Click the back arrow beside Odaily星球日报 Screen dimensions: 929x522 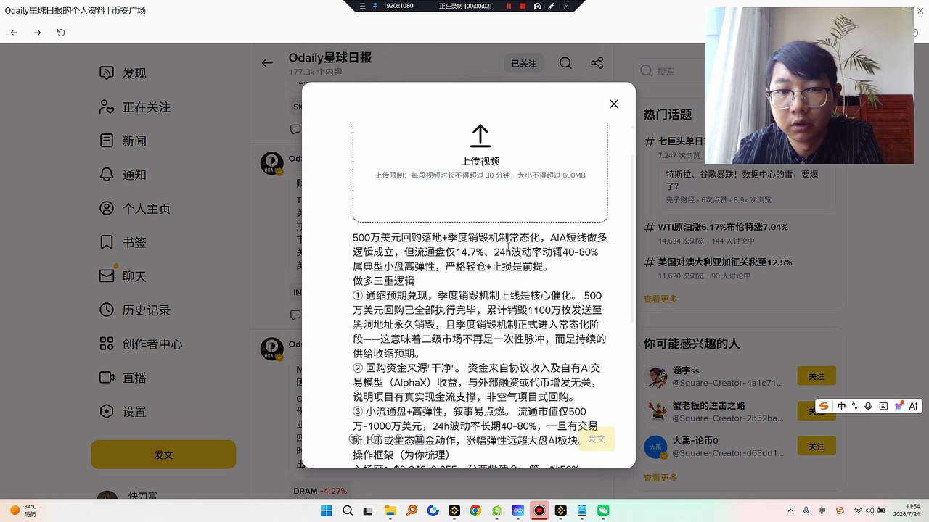point(267,63)
